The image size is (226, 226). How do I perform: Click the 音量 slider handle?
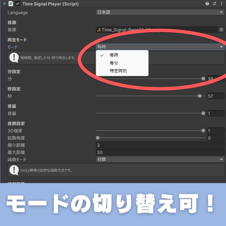click(x=203, y=113)
